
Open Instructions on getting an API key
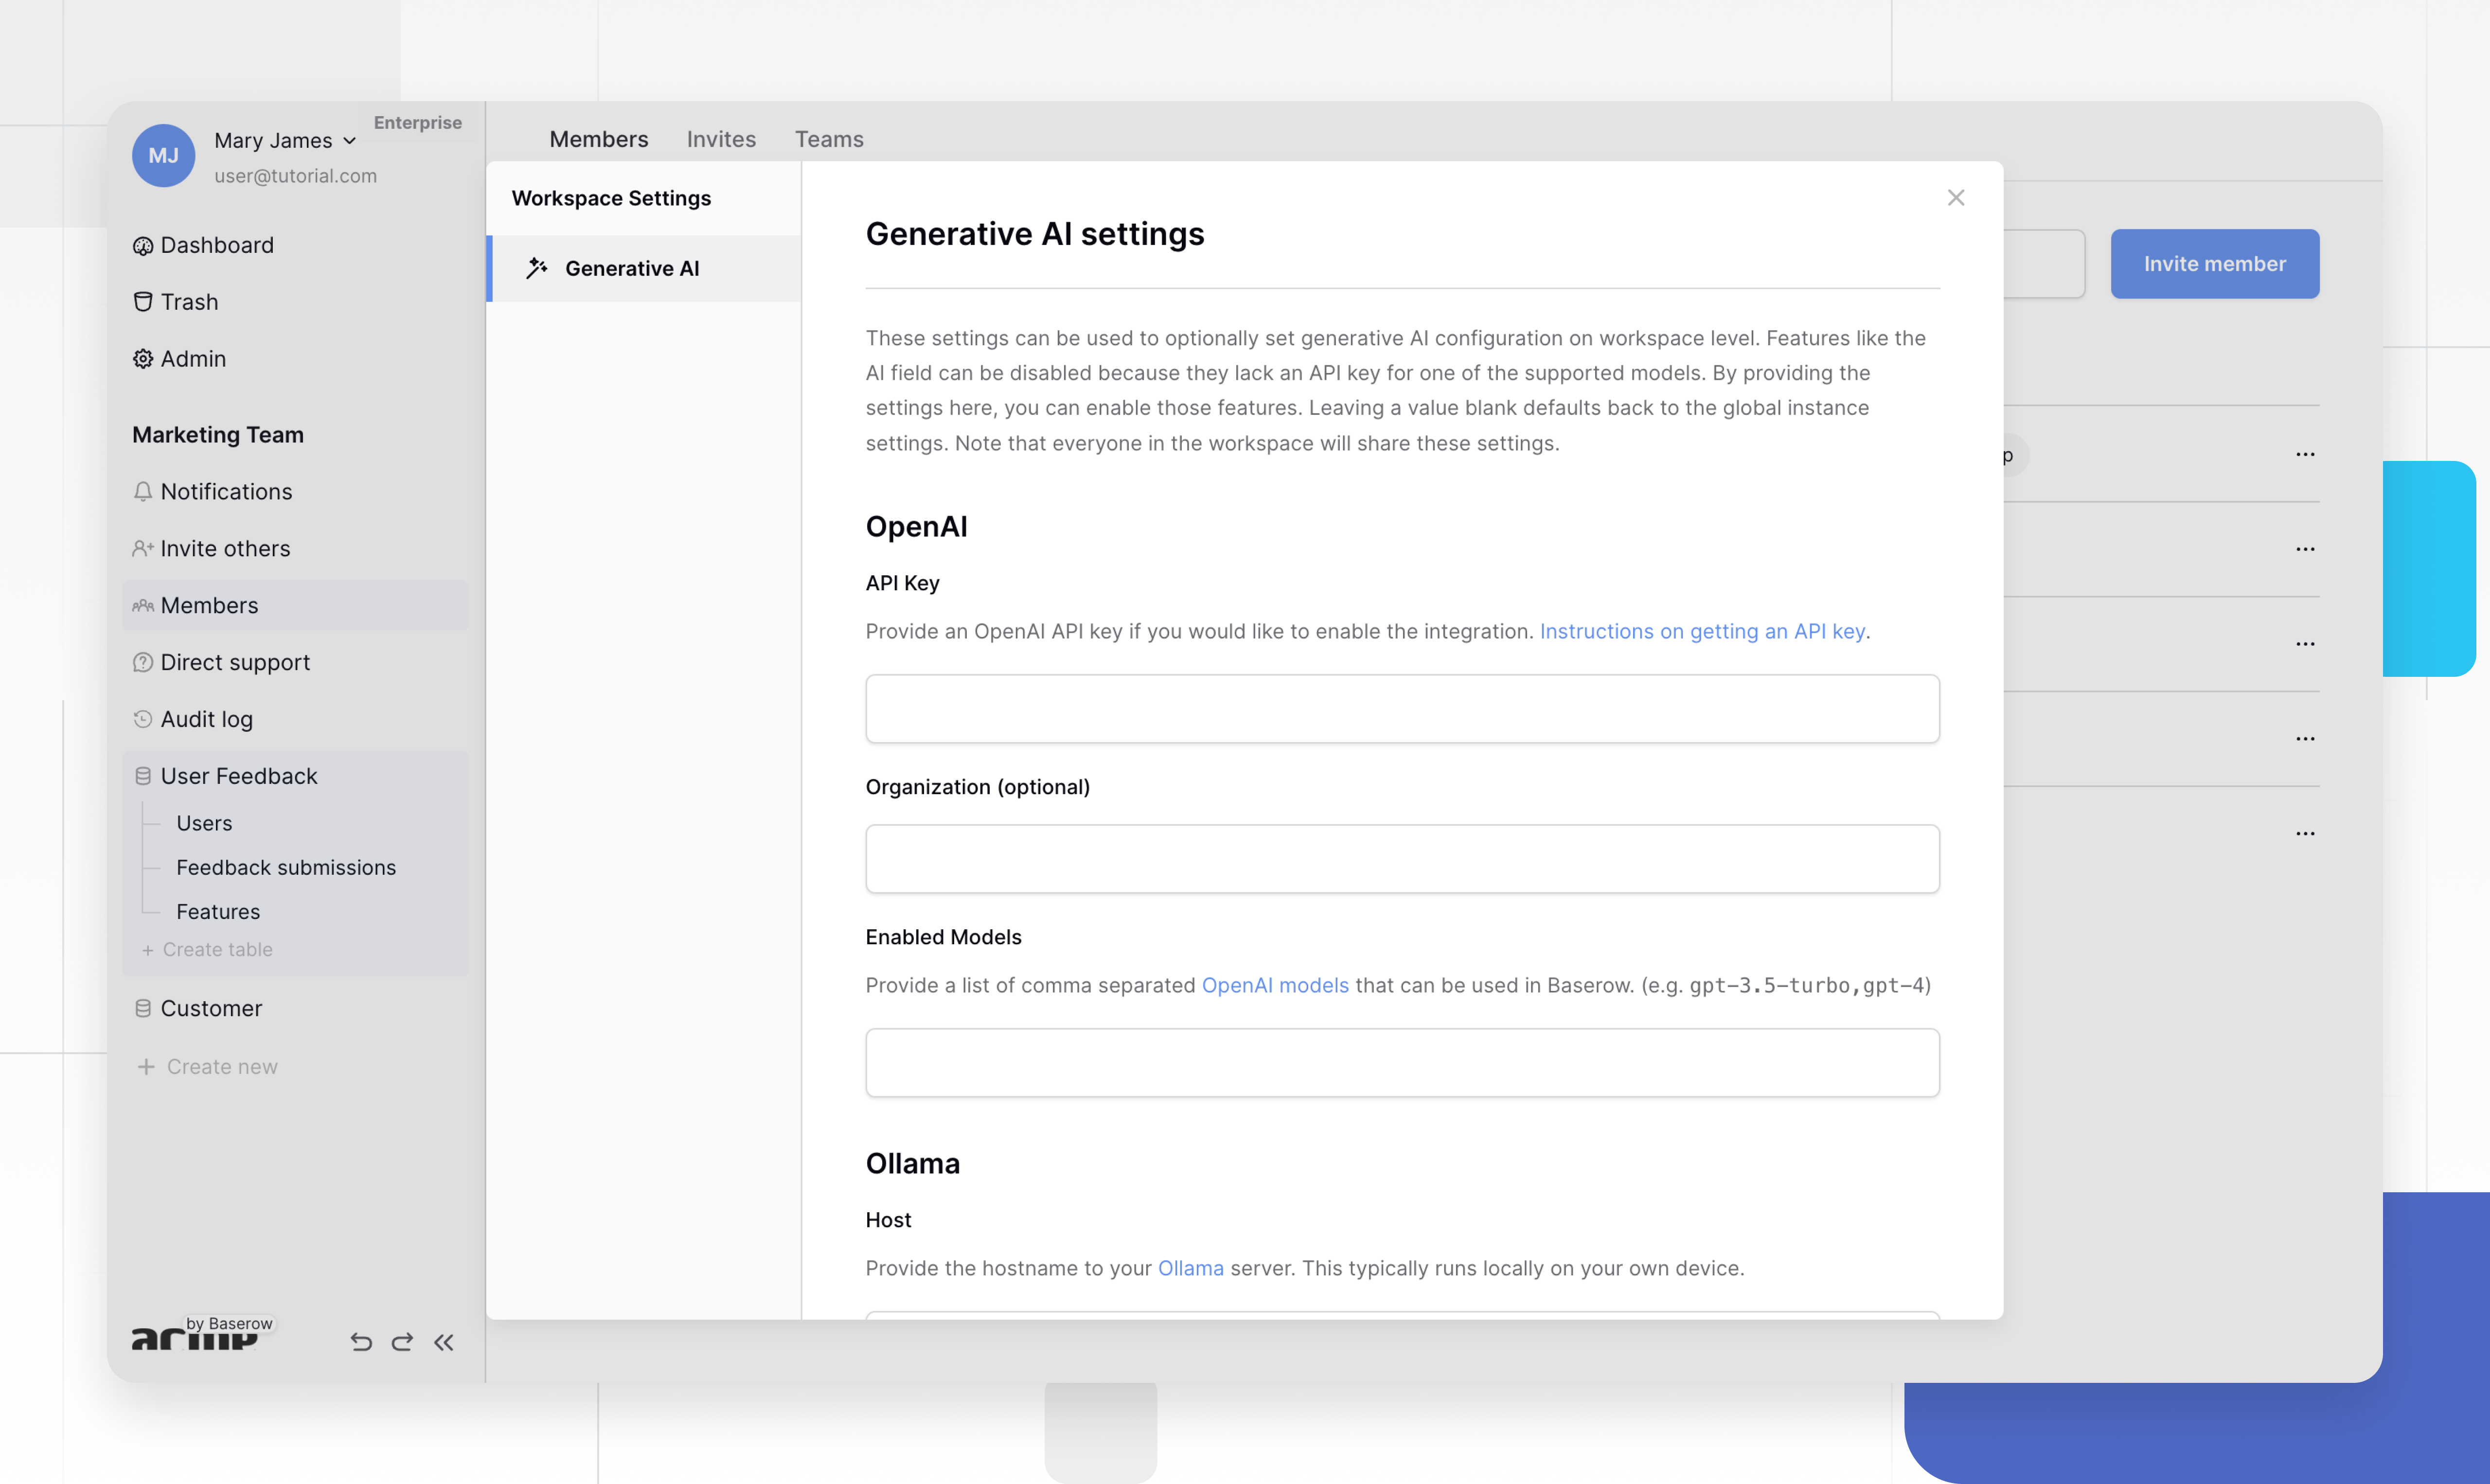(x=1702, y=632)
